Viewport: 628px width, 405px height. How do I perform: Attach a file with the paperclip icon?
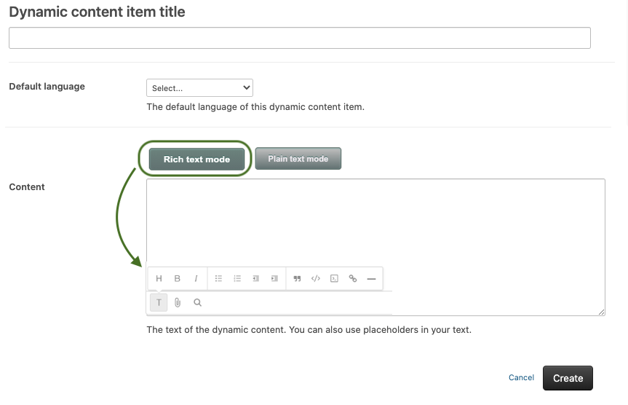click(x=178, y=302)
